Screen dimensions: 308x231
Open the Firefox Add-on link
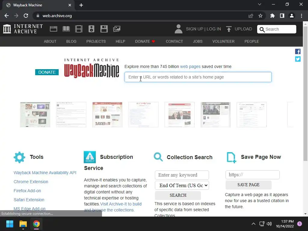point(27,191)
